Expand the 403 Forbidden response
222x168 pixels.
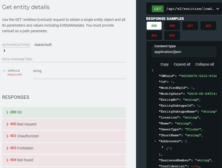pyautogui.click(x=64, y=148)
